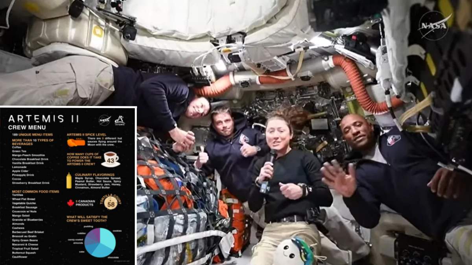Select Barbecued Beef Brisket food item
Viewport: 472px width, 265px height.
click(x=27, y=232)
